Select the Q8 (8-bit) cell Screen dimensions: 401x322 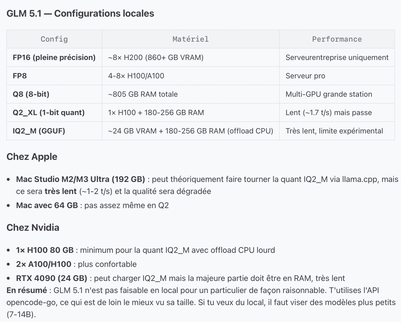click(x=54, y=94)
